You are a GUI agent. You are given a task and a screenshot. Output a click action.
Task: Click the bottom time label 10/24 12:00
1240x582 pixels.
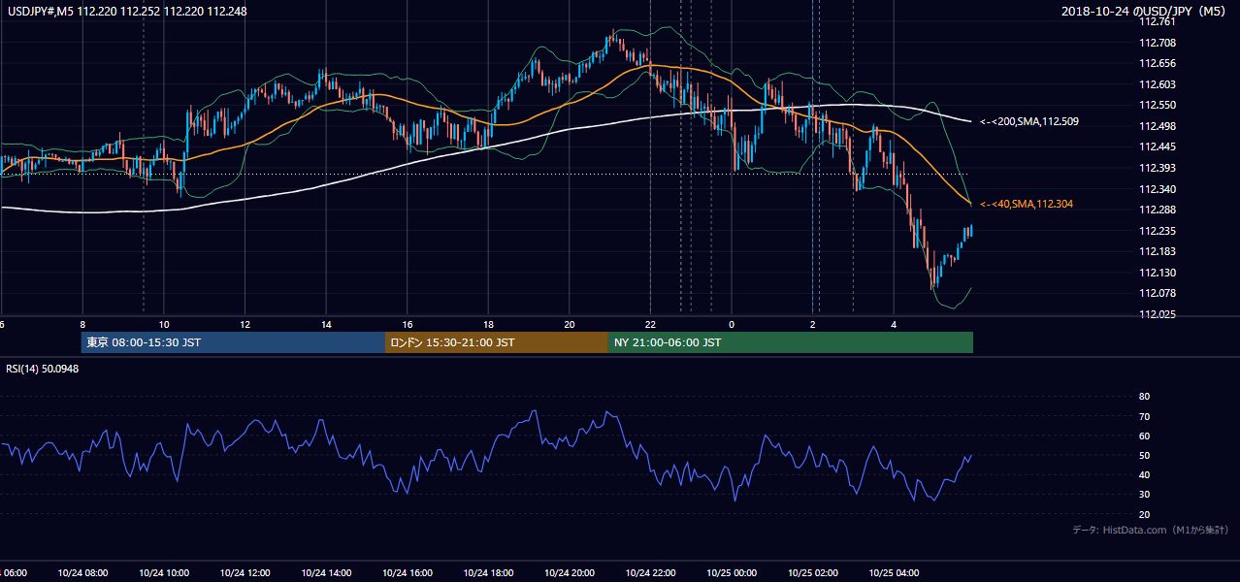(x=245, y=573)
